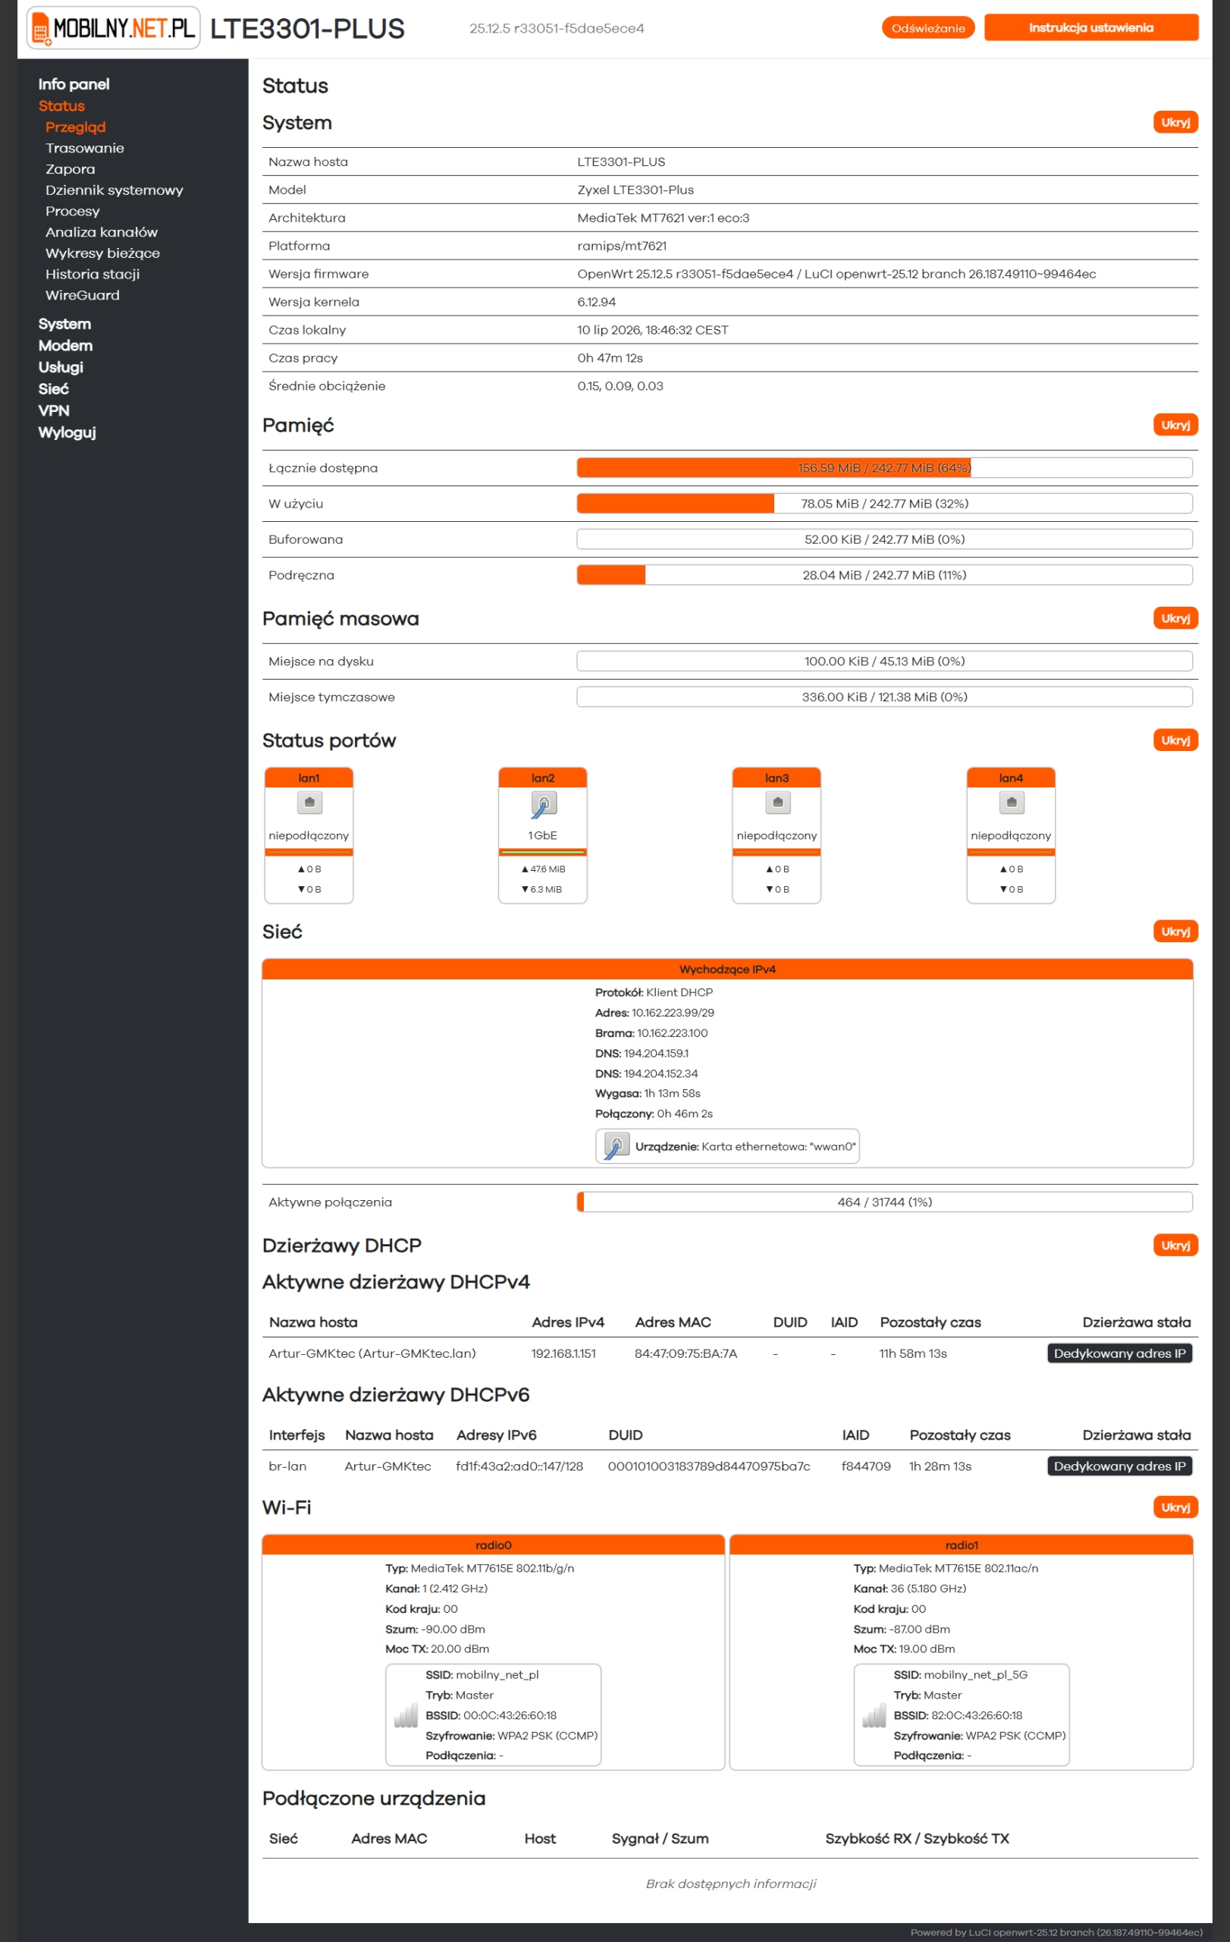Click the BSSID 00:0C:43:26:60:18
This screenshot has height=1942, width=1230.
point(510,1715)
